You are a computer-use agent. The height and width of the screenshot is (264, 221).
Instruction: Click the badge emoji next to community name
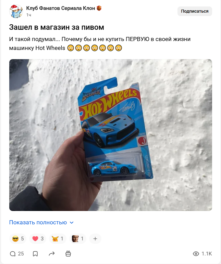click(99, 8)
